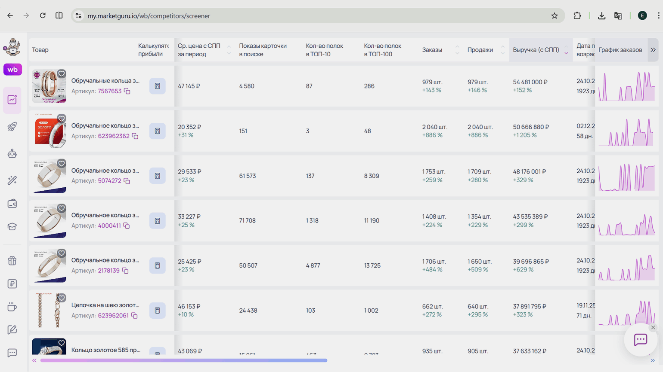This screenshot has height=372, width=663.
Task: Toggle favorite heart on product 5074272
Action: [62, 164]
